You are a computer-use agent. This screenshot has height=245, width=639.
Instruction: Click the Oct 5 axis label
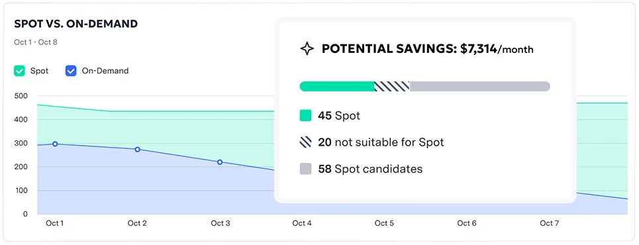(x=384, y=223)
